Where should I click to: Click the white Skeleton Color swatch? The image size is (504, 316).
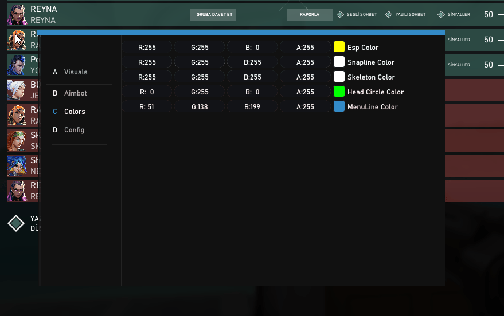(339, 77)
